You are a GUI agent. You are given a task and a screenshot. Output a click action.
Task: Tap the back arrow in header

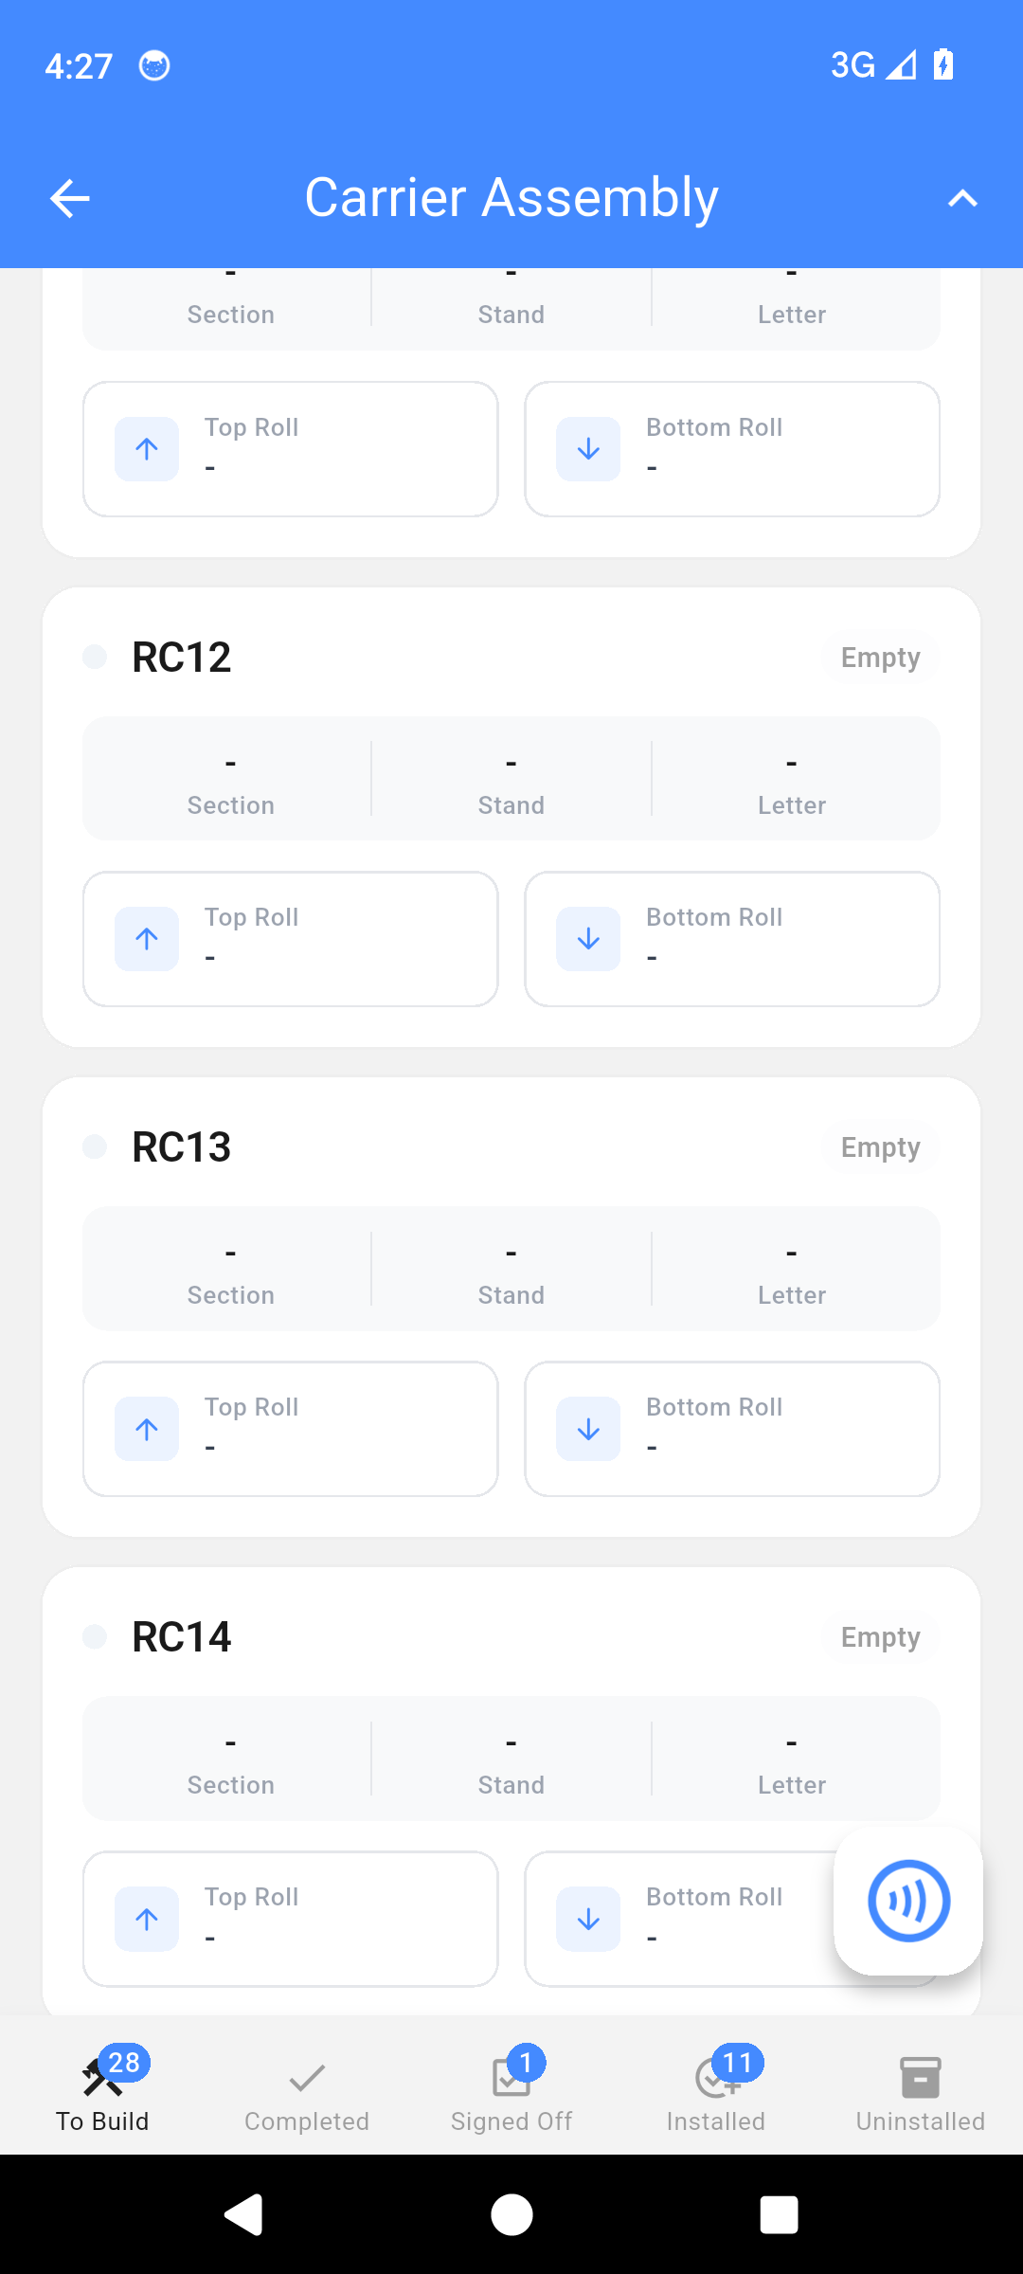(x=70, y=199)
